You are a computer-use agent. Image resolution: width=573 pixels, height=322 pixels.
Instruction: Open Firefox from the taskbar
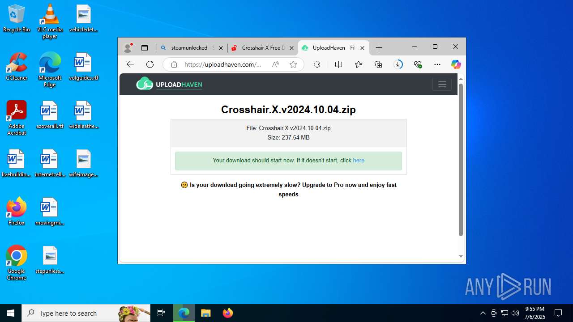227,313
